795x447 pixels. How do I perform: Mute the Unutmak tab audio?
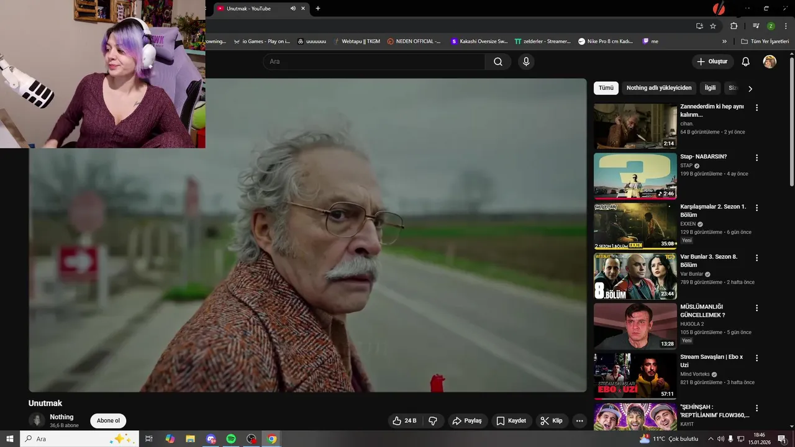[x=293, y=9]
